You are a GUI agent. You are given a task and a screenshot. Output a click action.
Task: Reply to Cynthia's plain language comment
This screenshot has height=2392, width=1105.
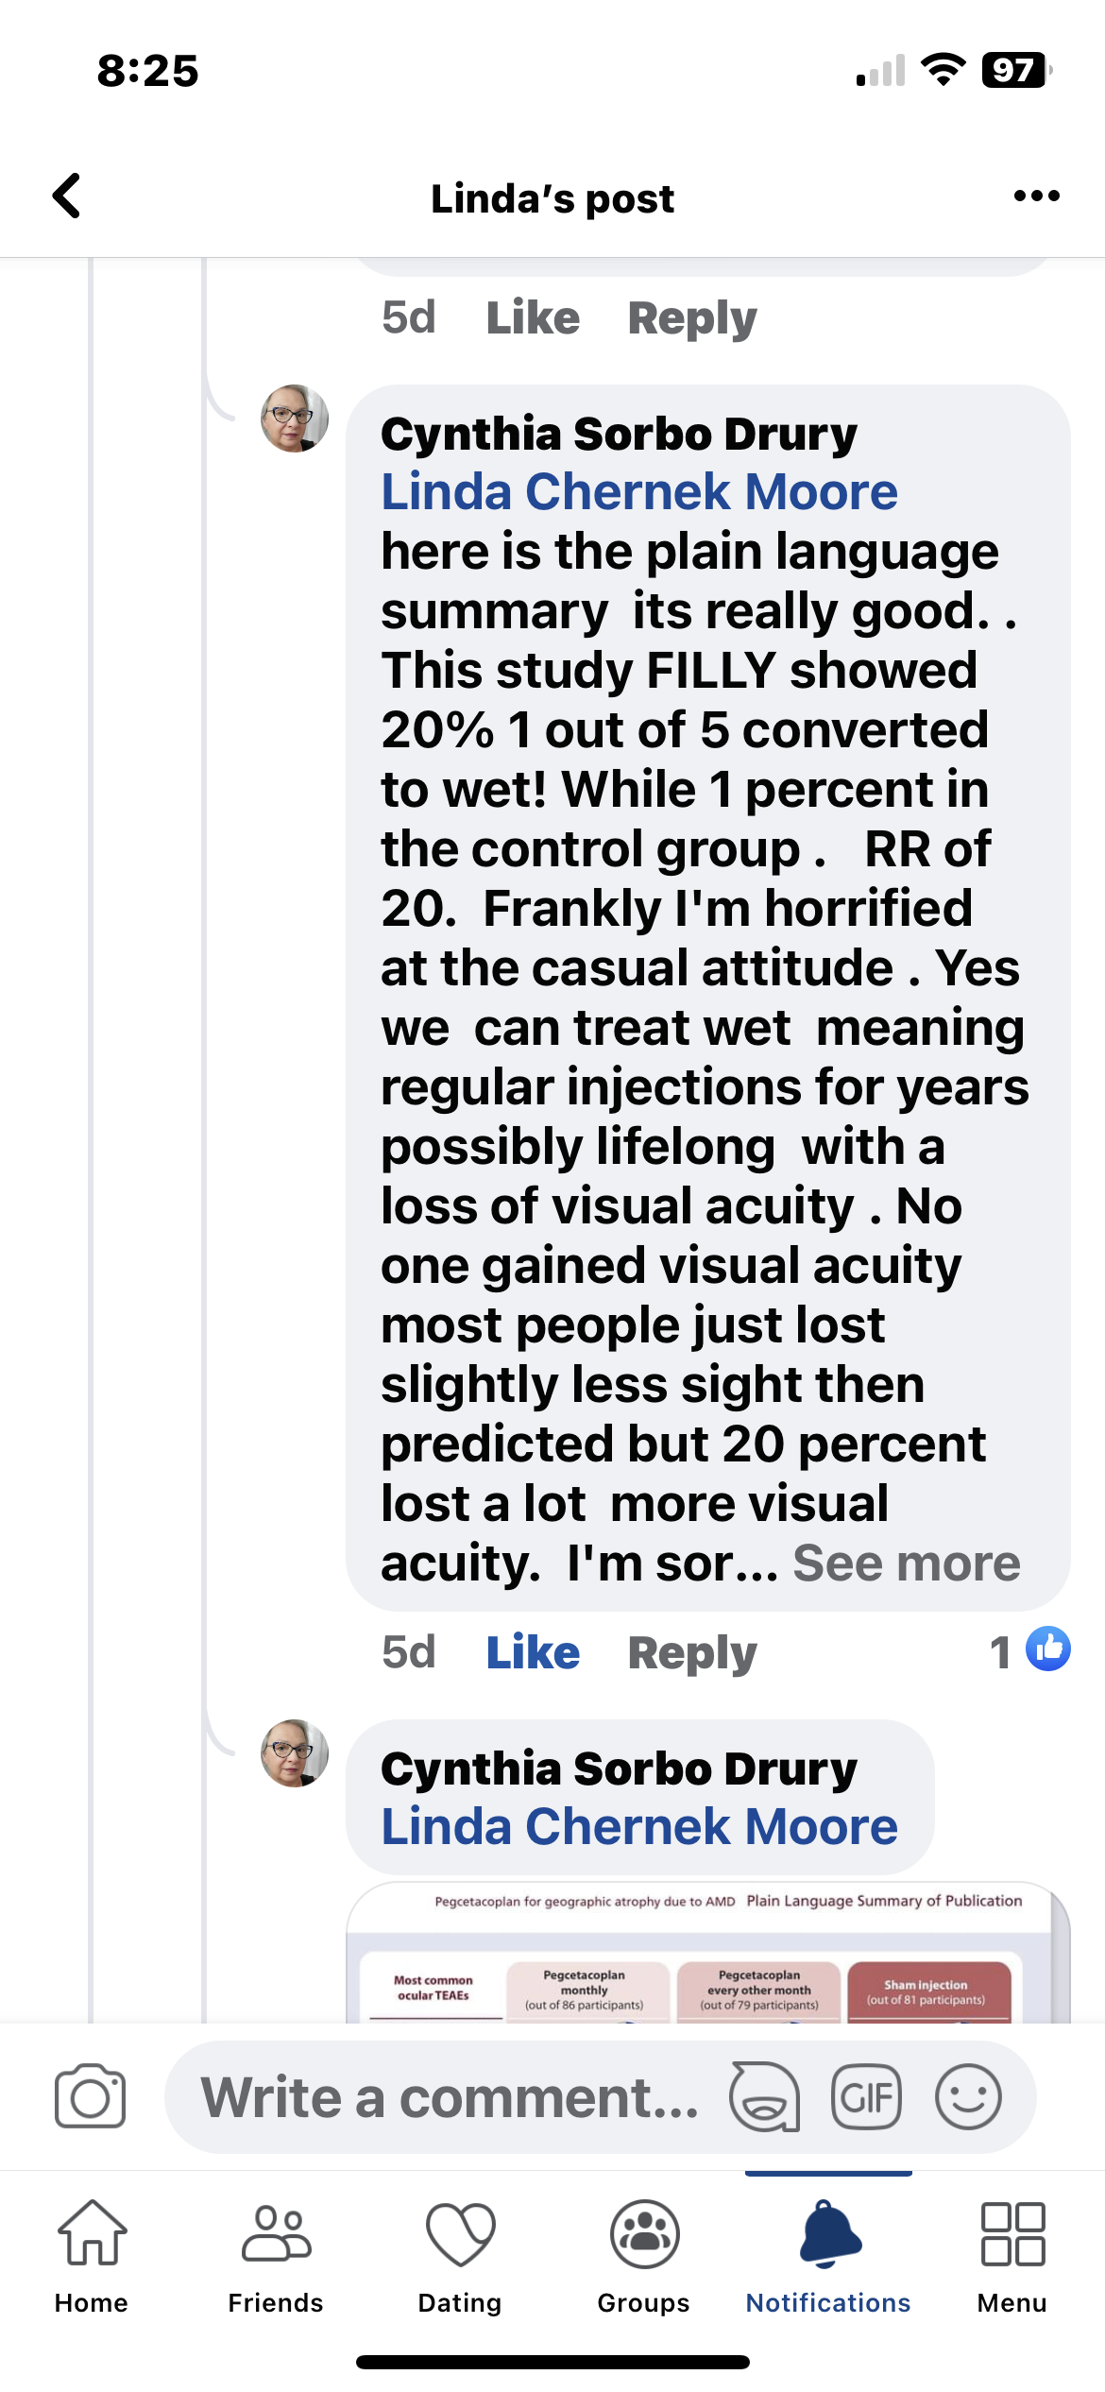pos(692,1653)
